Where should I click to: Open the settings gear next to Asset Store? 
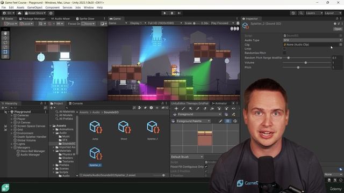tap(51, 13)
